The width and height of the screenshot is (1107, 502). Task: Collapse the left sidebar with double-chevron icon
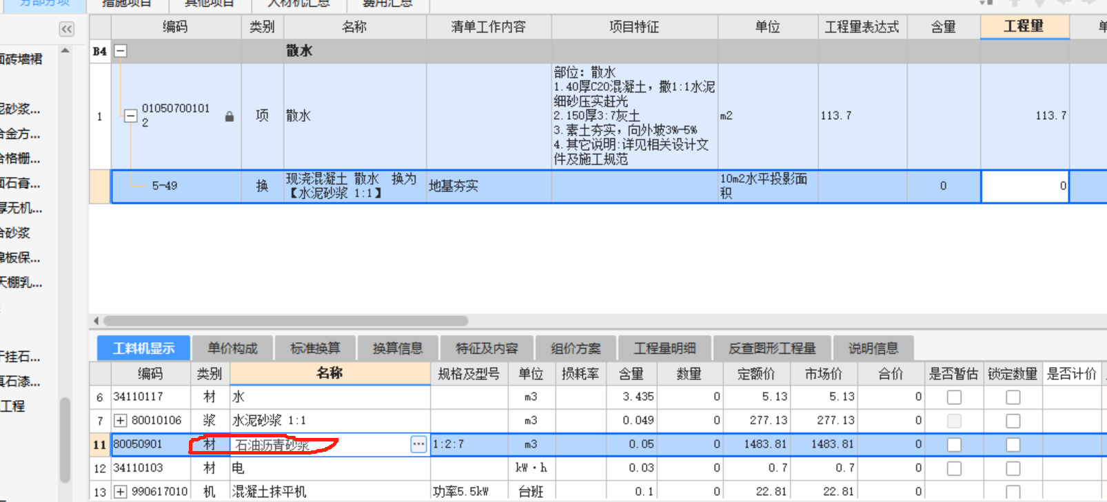[66, 29]
